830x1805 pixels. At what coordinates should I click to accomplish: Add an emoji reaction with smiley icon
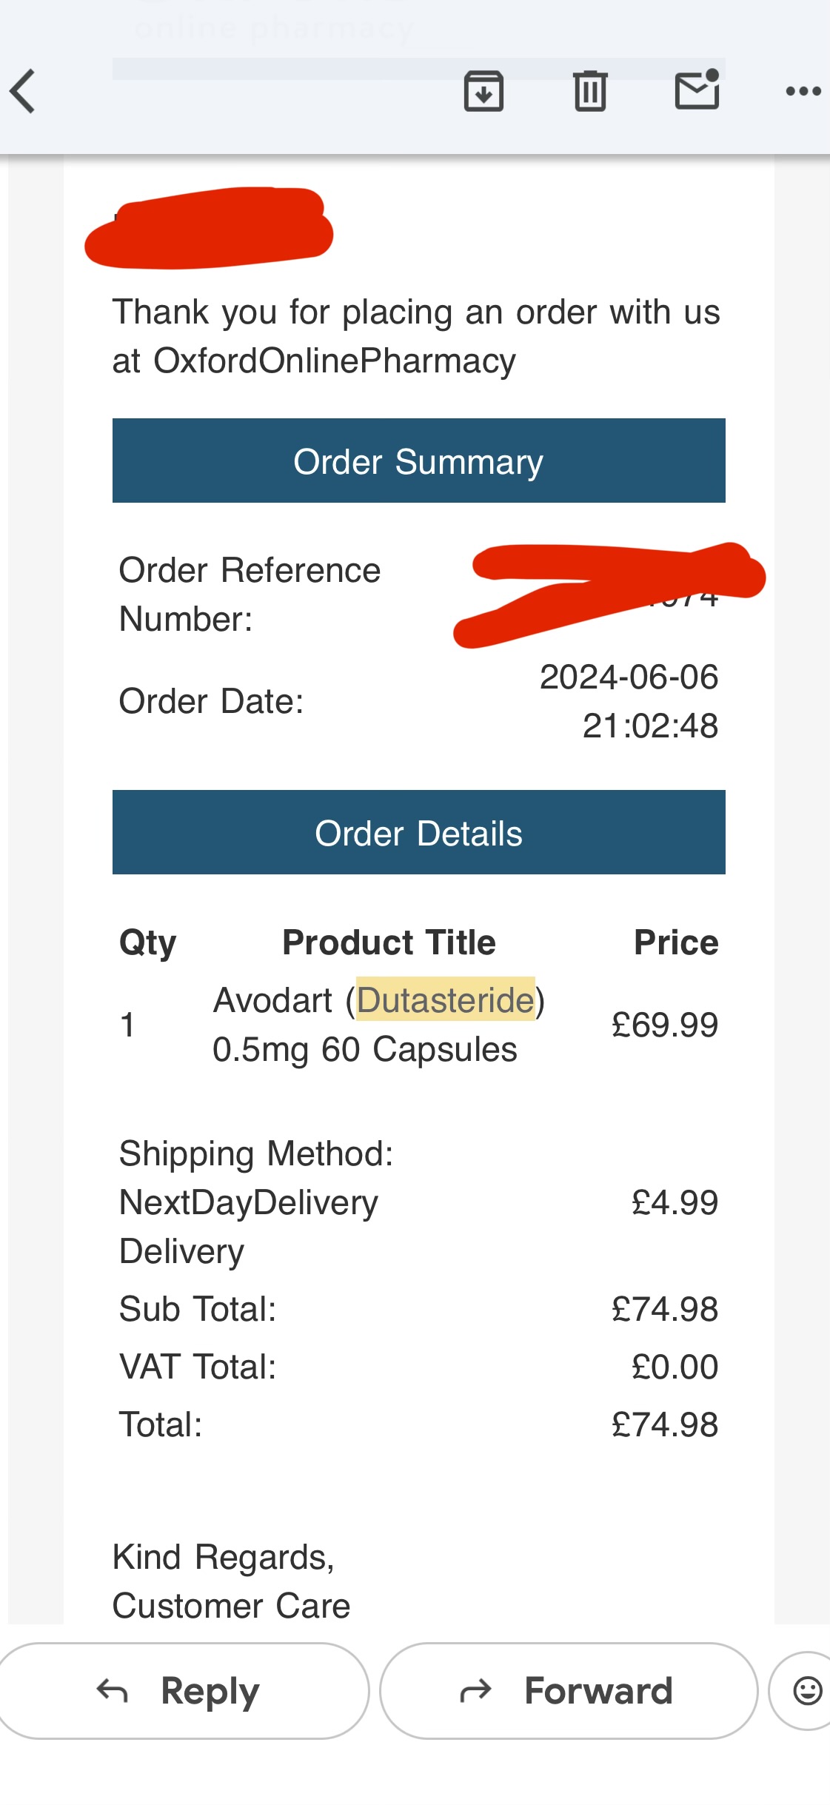pos(806,1690)
